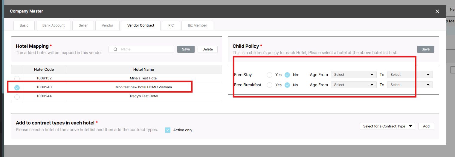Click the Add contract type button
The height and width of the screenshot is (157, 455).
(x=426, y=126)
